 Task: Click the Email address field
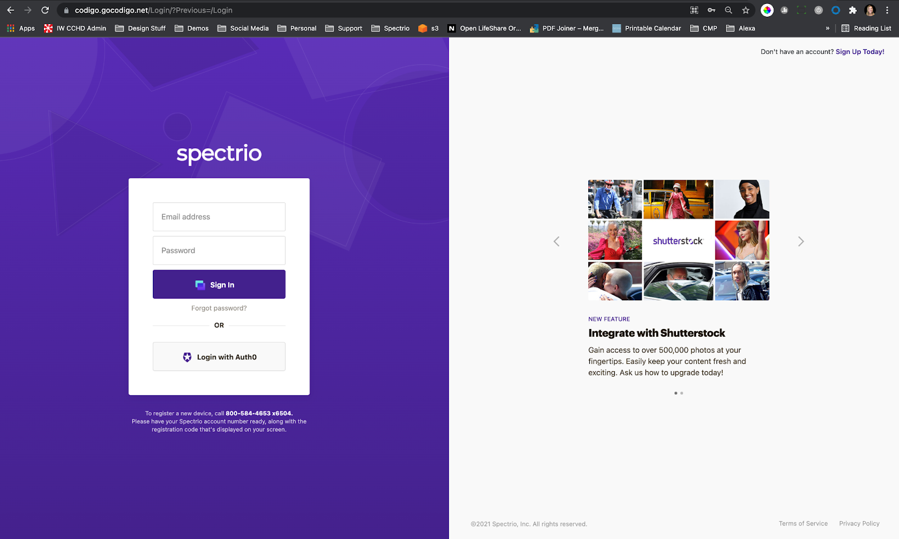219,217
